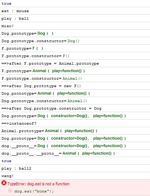The width and height of the screenshot is (150, 196).
Task: Inspect 'Animal()' in Dog.prototype.constructor row
Action: 77,101
